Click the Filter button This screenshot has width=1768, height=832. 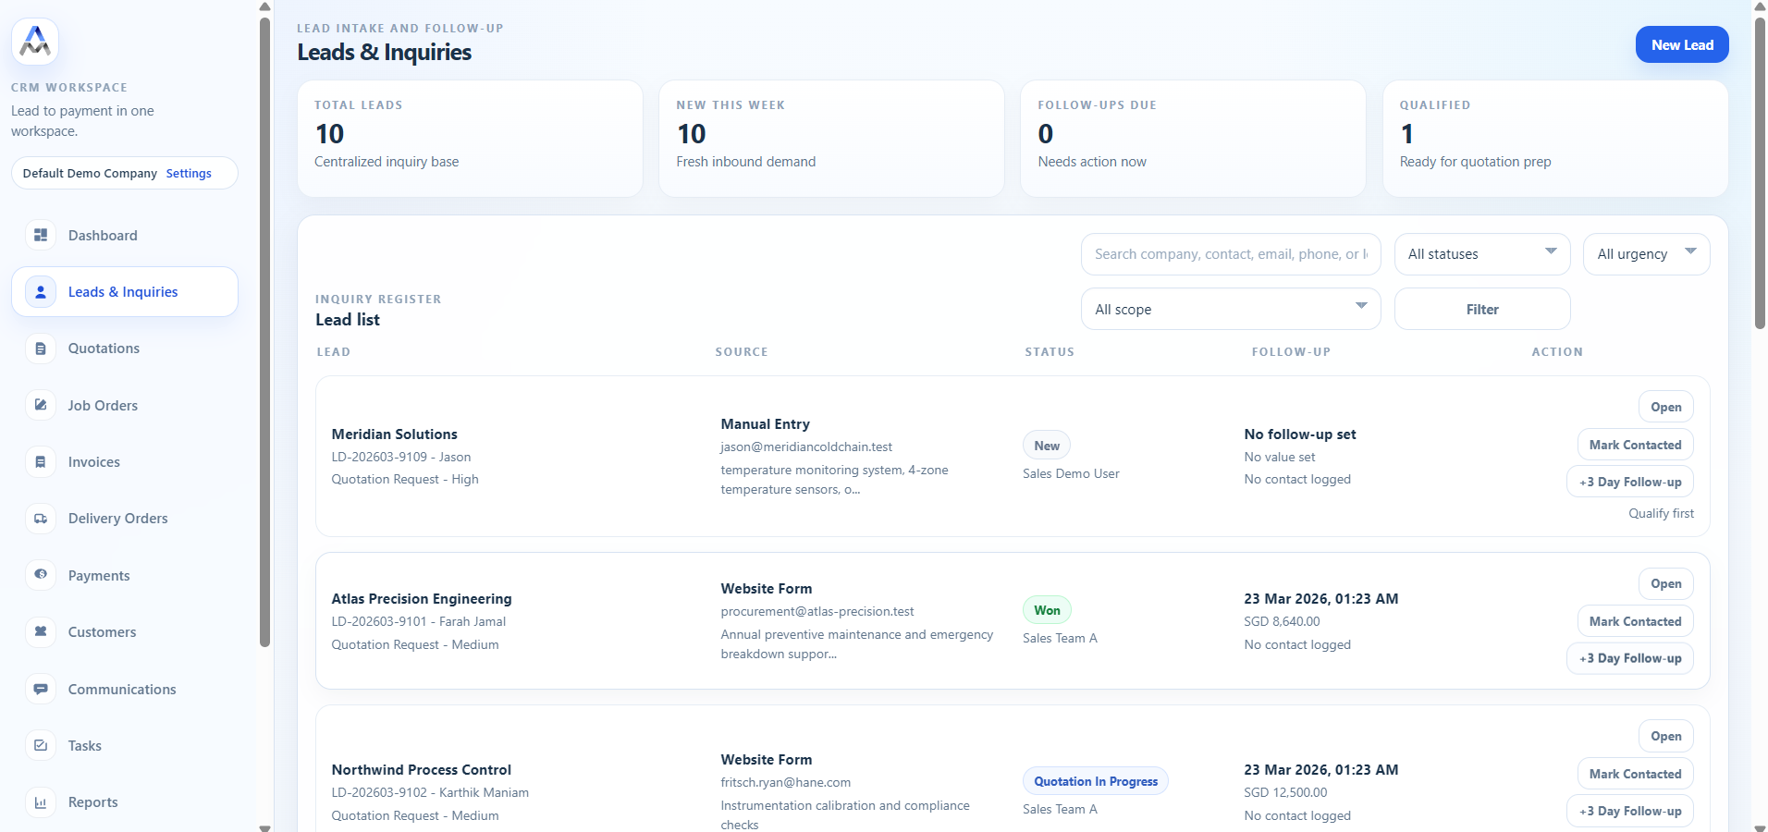pos(1481,310)
